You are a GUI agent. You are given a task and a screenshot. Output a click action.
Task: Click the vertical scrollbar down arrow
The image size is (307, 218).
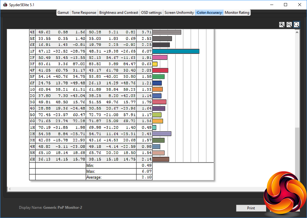(x=297, y=184)
